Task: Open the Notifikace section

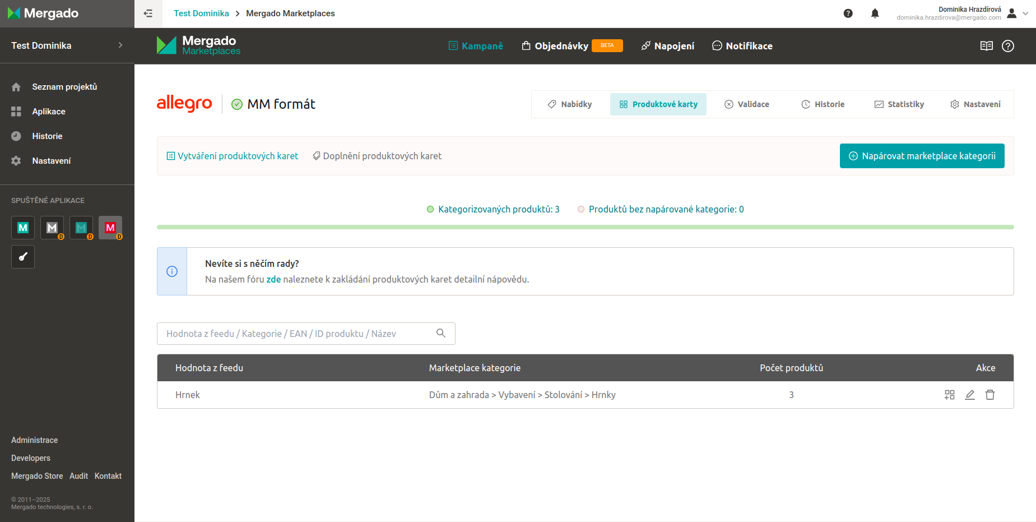Action: (x=742, y=46)
